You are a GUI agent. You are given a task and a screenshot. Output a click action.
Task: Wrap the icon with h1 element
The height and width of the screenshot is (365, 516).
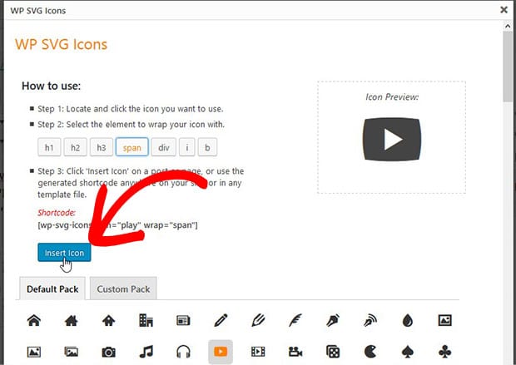[x=49, y=147]
